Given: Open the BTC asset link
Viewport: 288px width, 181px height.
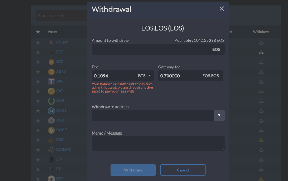Looking at the screenshot, I should click(59, 62).
